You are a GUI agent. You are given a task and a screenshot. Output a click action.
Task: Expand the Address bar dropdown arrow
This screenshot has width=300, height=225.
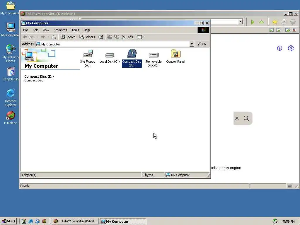click(x=192, y=44)
